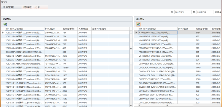
Task: Select the YCL0245 45#圆钢 row
Action: tap(65, 48)
